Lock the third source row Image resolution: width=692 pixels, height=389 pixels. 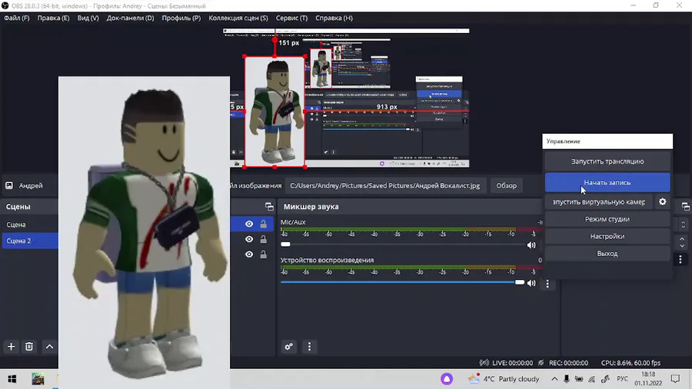[x=264, y=254]
